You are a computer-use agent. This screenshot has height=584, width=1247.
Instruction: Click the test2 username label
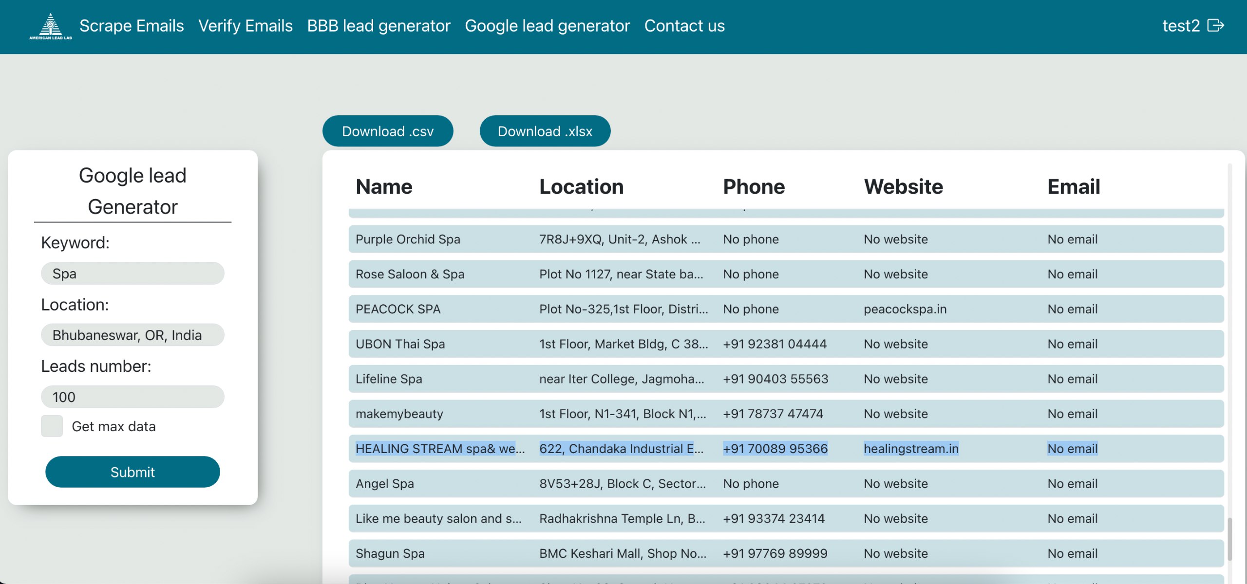[1180, 26]
